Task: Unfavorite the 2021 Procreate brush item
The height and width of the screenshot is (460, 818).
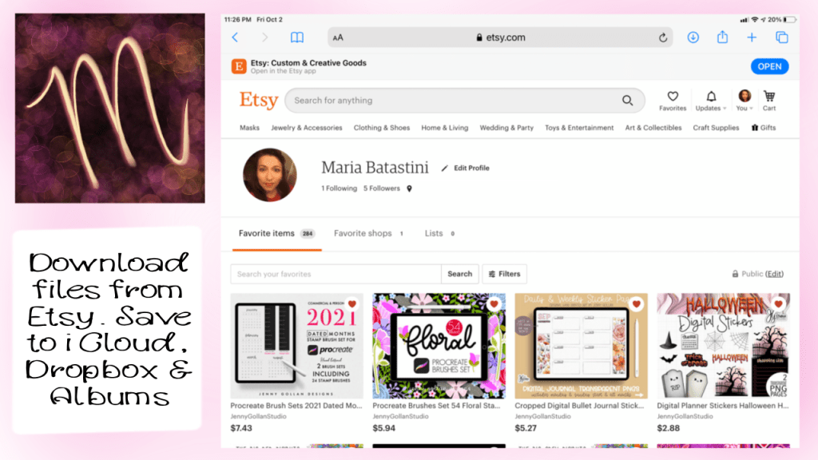Action: pos(352,304)
